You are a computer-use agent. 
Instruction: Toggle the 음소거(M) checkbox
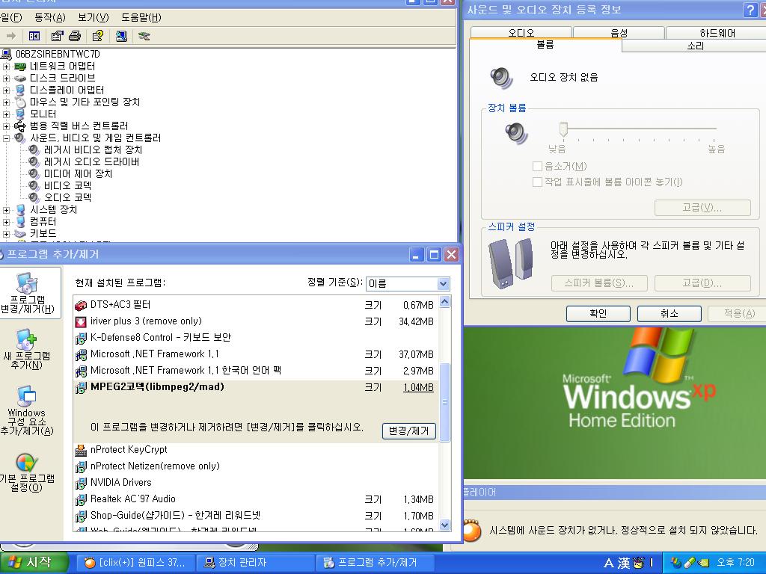pyautogui.click(x=537, y=167)
